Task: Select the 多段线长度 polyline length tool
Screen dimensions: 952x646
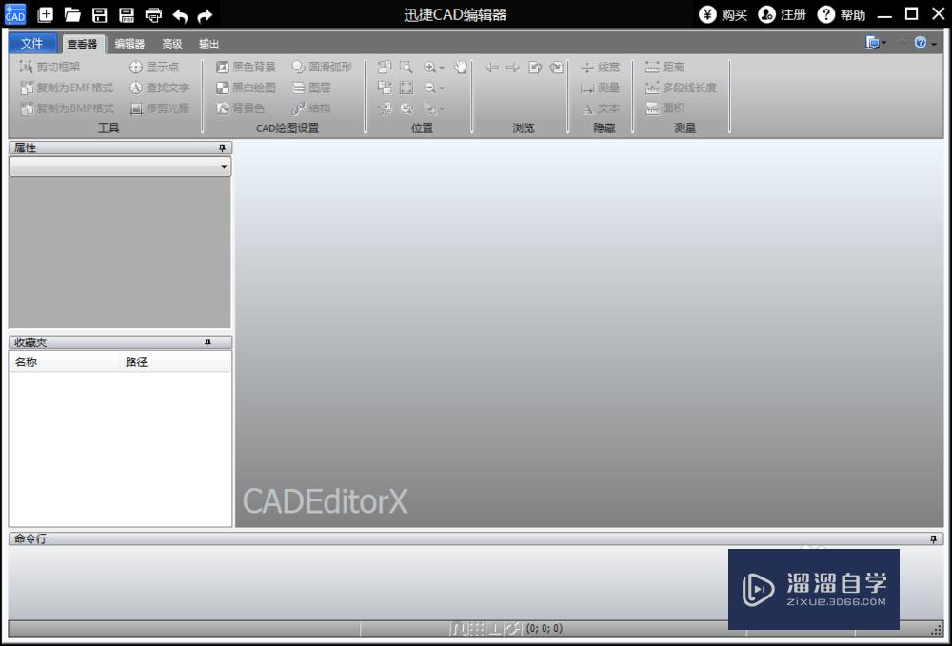Action: [681, 88]
